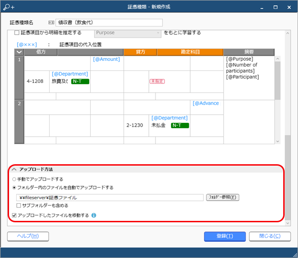Open ヘルプ(H) button
The image size is (298, 258).
click(28, 237)
